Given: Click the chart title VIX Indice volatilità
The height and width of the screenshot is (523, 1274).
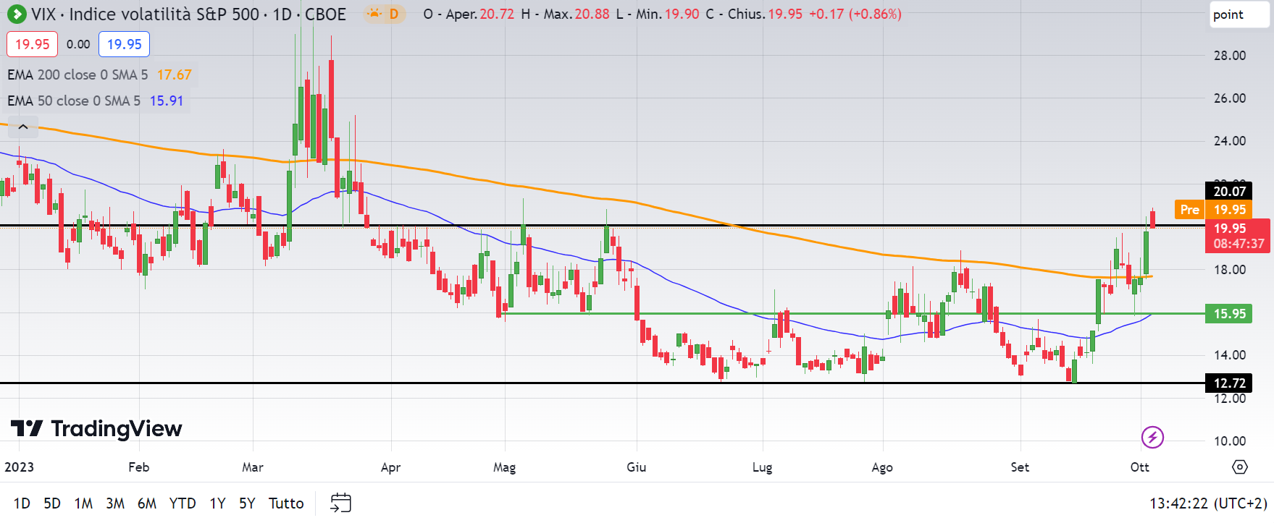Looking at the screenshot, I should coord(188,14).
